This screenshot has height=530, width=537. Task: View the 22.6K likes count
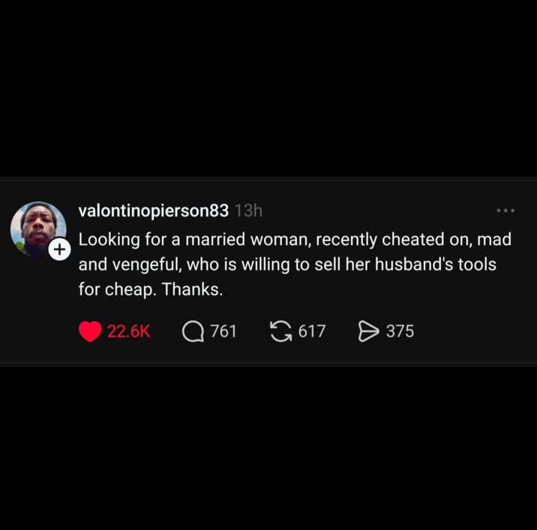pyautogui.click(x=129, y=331)
